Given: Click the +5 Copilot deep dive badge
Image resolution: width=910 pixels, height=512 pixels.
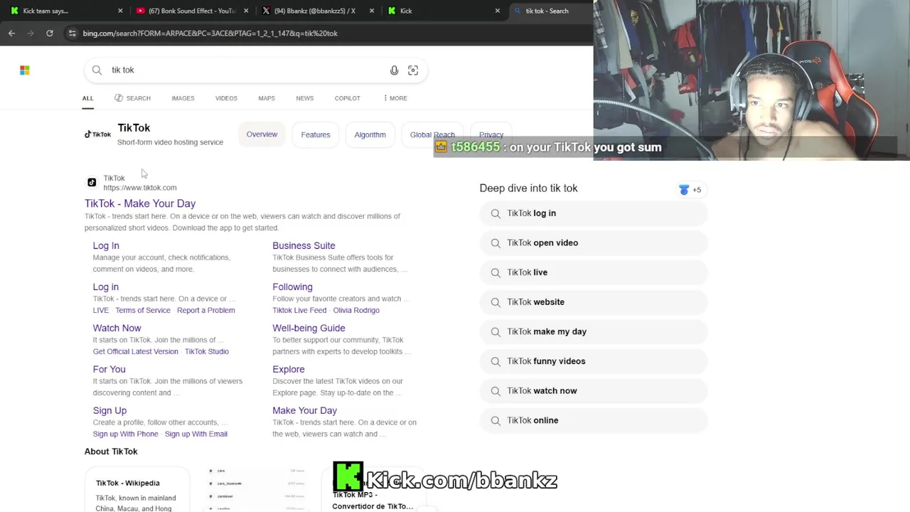Looking at the screenshot, I should (690, 190).
